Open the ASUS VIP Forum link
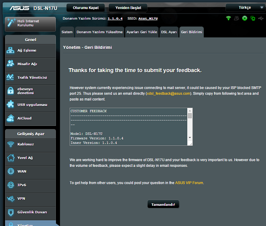Screen dimensions: 266x226 click(x=189, y=183)
